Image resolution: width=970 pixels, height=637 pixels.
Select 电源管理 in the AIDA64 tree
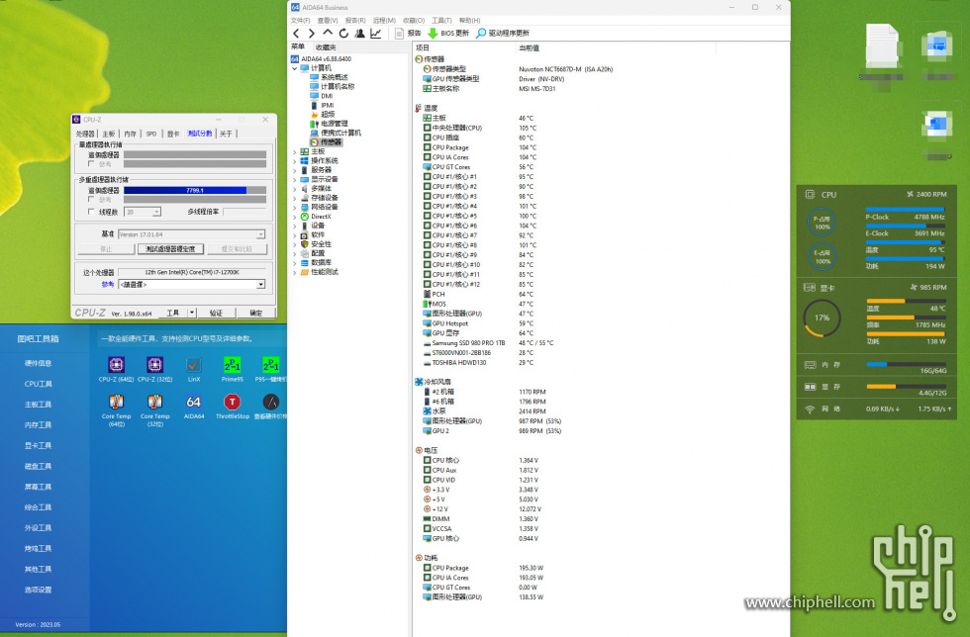(329, 124)
